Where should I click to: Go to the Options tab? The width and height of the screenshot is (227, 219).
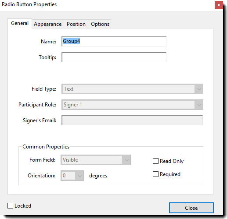[100, 24]
